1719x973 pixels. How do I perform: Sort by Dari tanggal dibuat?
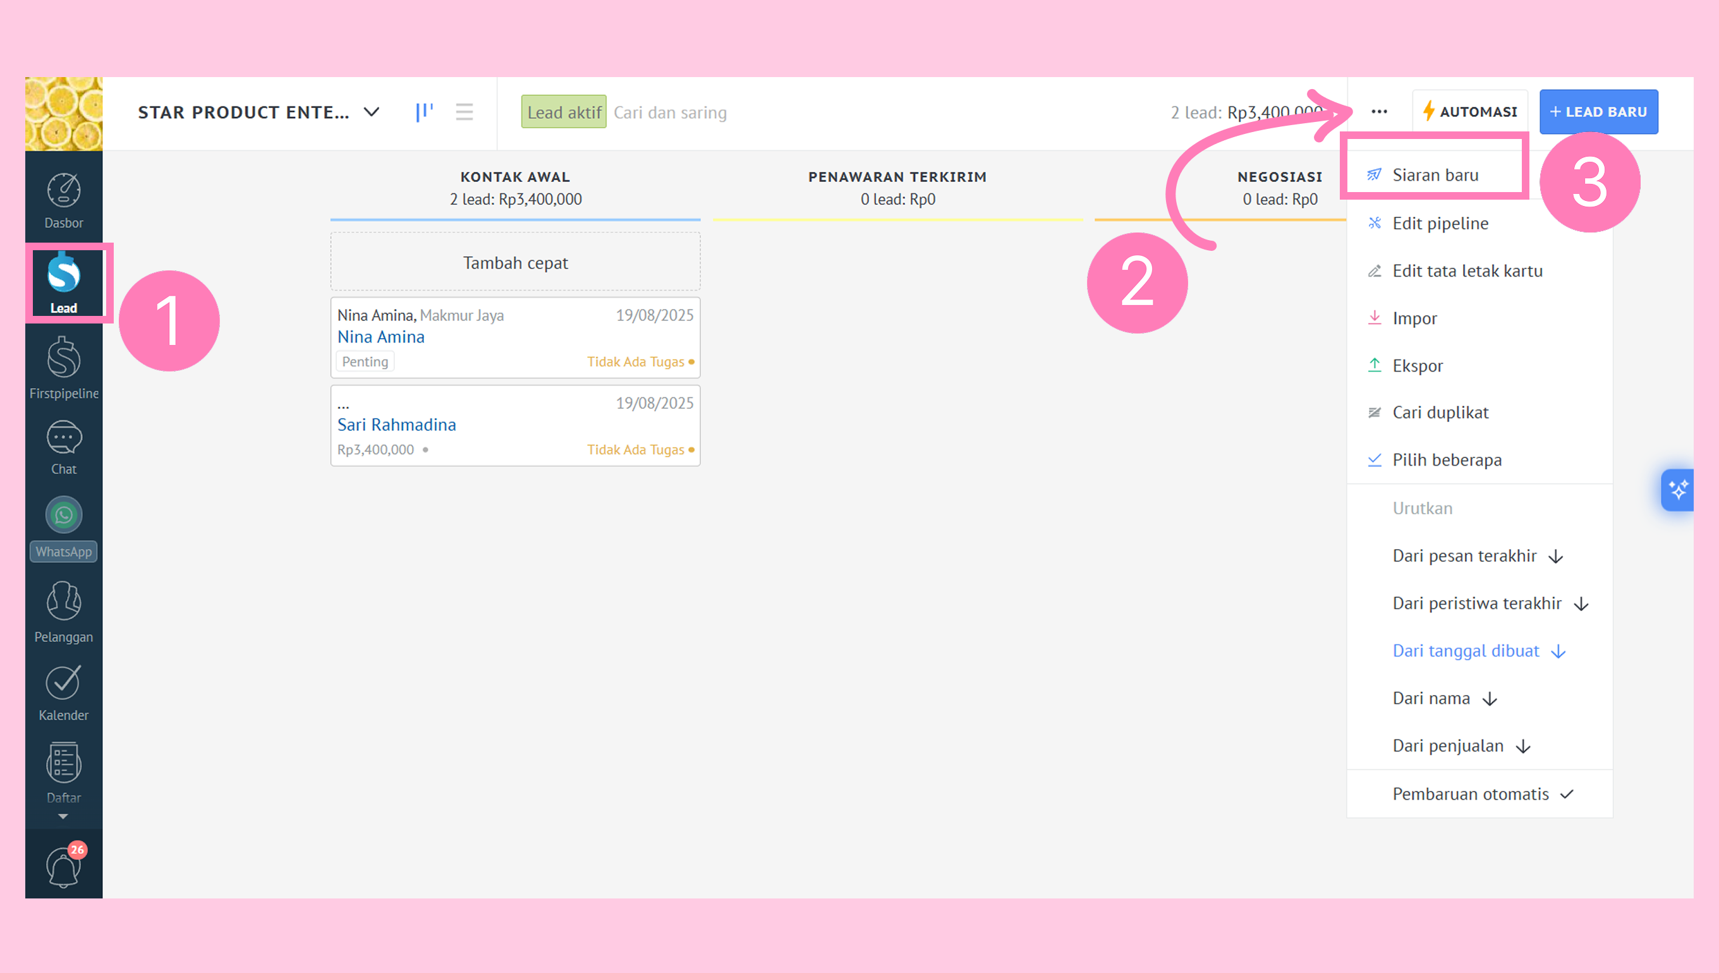(1479, 651)
